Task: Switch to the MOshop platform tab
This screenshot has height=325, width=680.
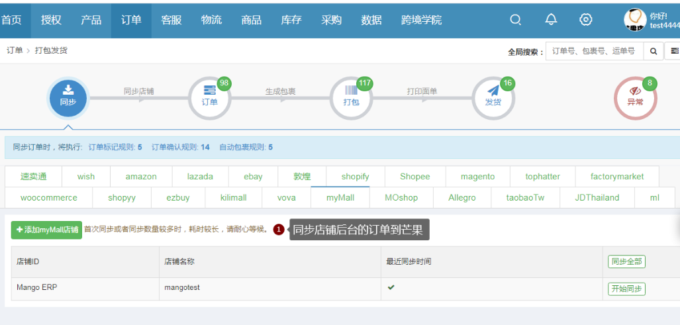Action: [x=401, y=198]
